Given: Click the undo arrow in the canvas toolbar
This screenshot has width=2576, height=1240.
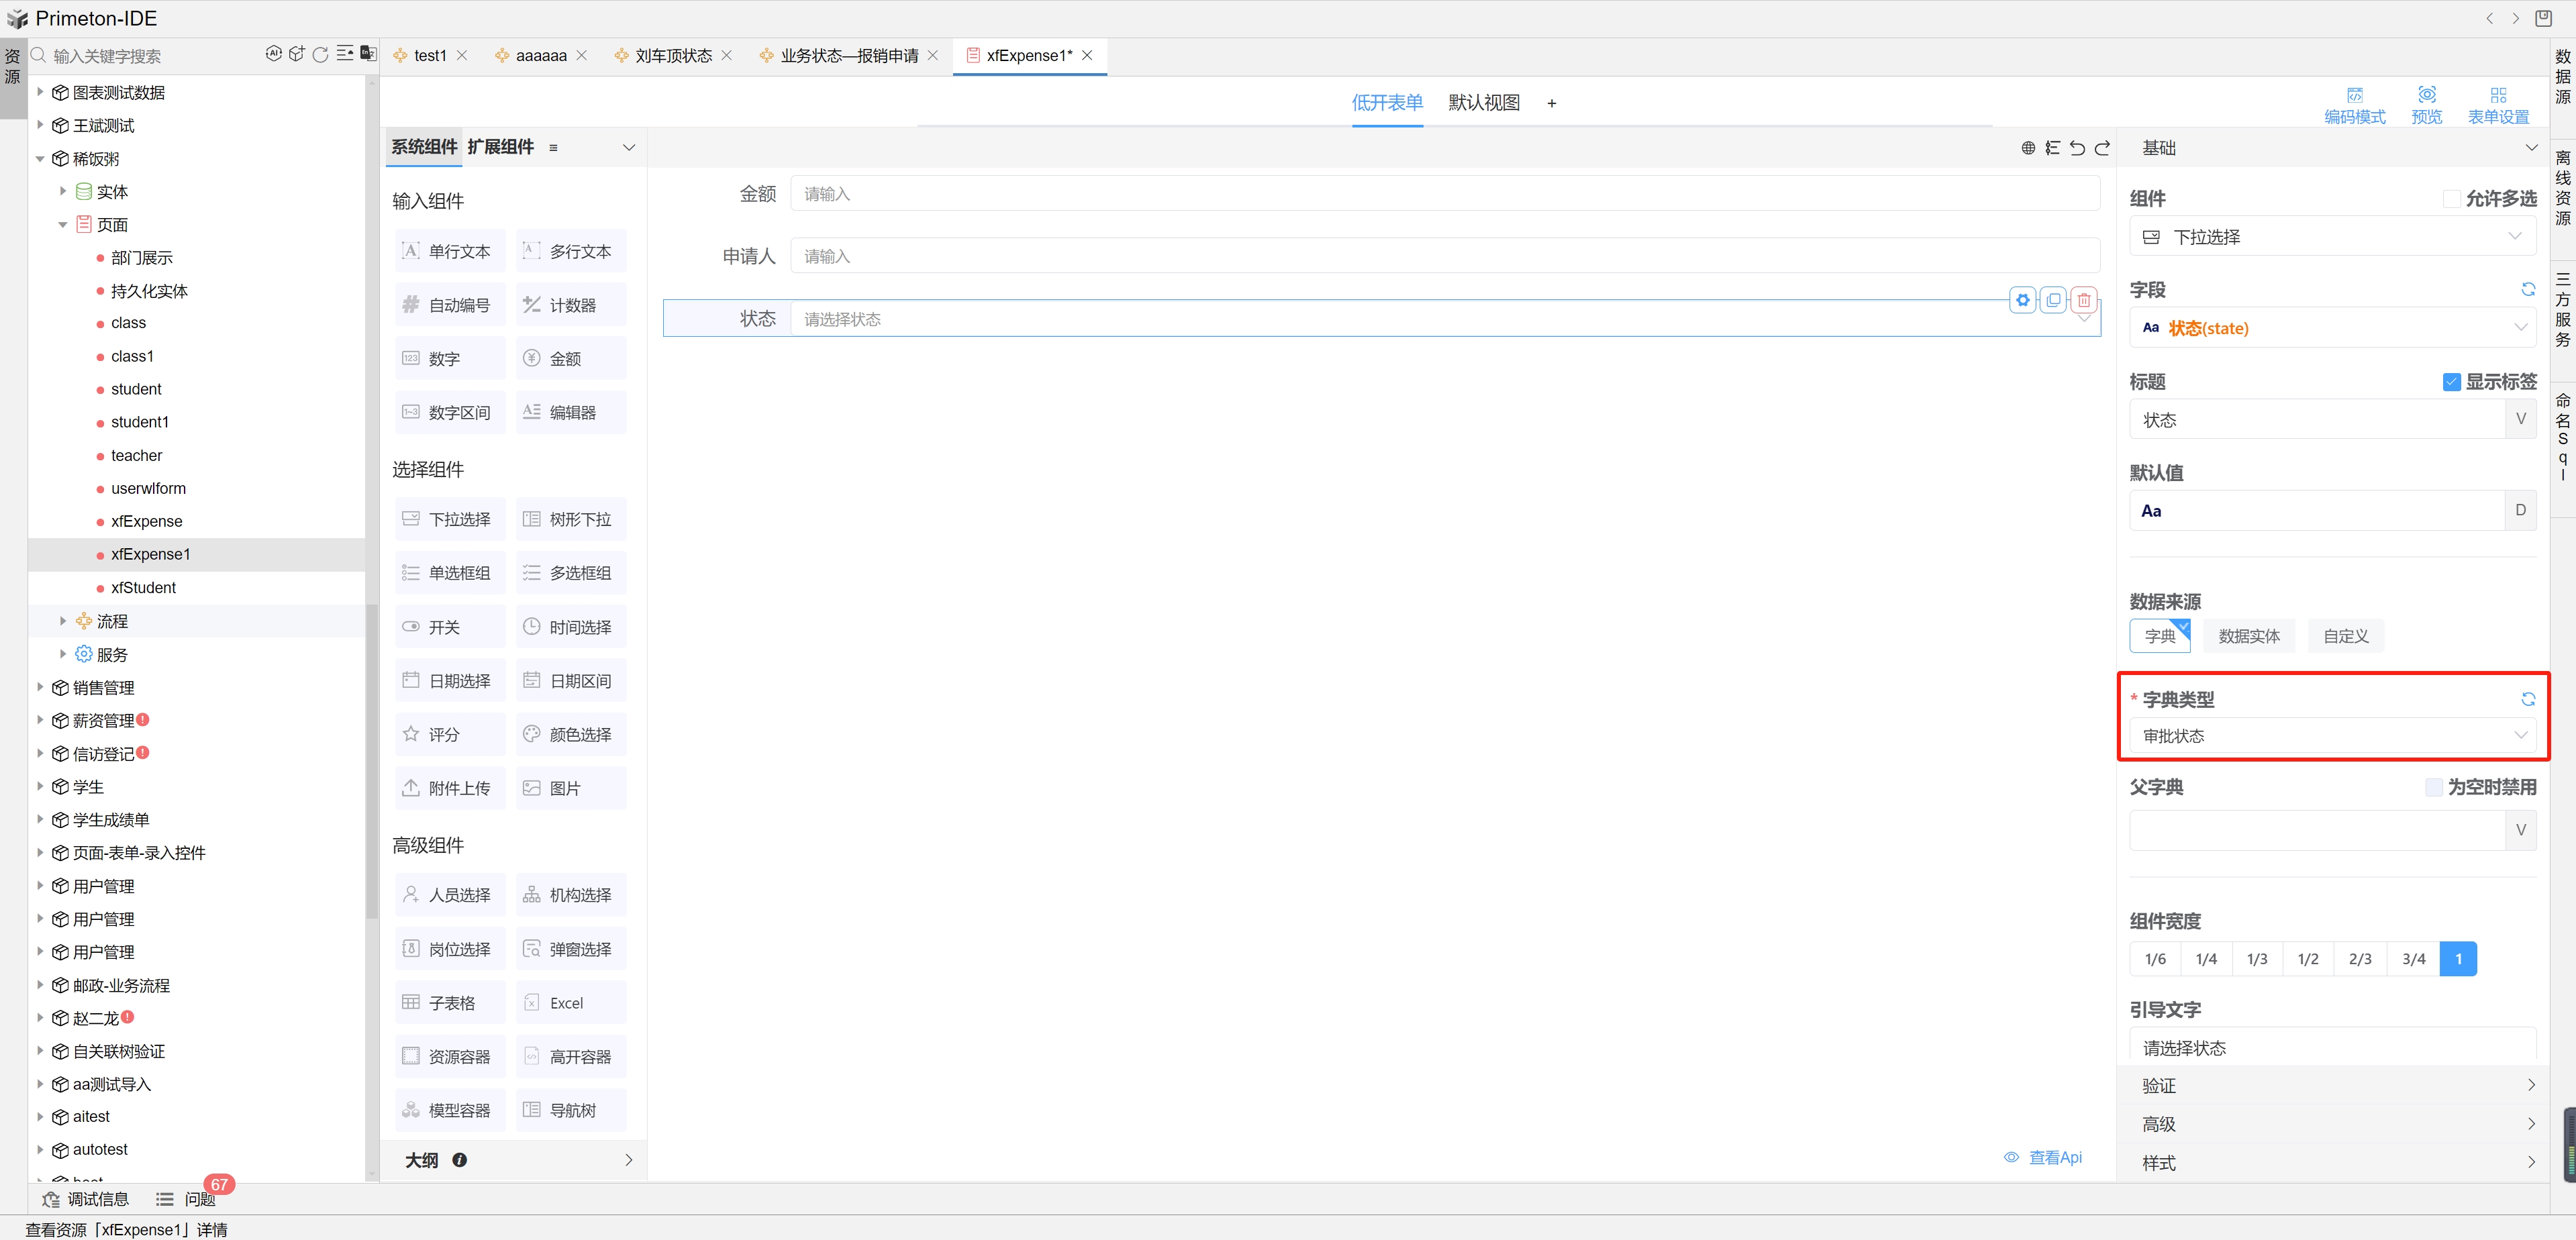Looking at the screenshot, I should tap(2077, 148).
